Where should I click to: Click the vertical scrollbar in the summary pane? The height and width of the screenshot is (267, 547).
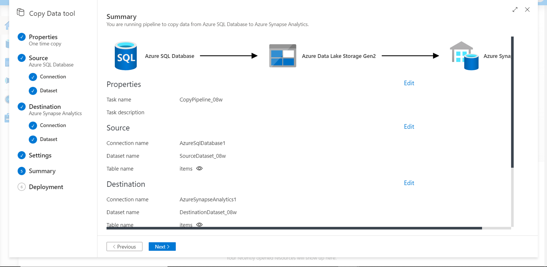tap(512, 102)
